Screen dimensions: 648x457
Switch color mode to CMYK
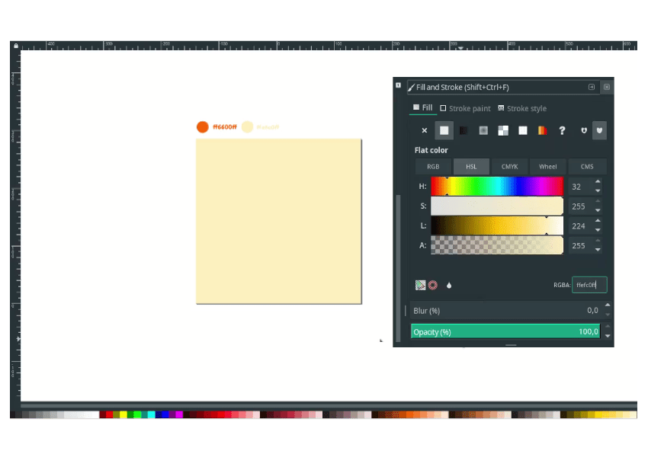[509, 166]
